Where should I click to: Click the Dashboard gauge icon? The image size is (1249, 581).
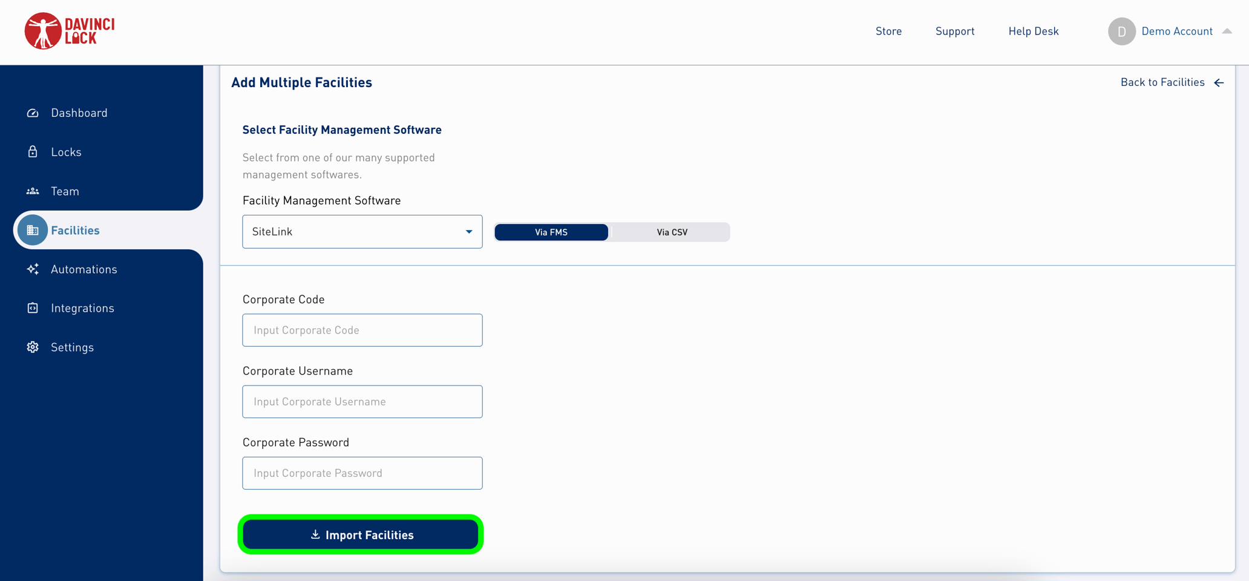point(33,113)
